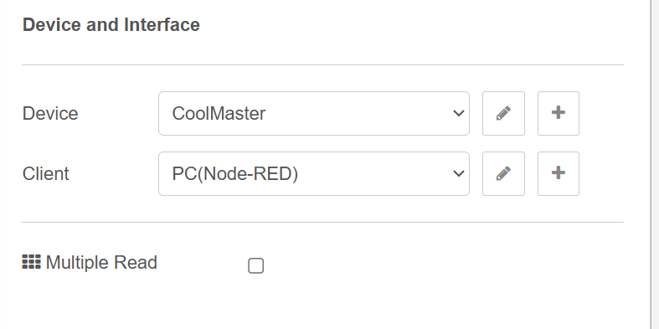Open the Device dropdown showing CoolMaster
The width and height of the screenshot is (659, 329).
(314, 114)
